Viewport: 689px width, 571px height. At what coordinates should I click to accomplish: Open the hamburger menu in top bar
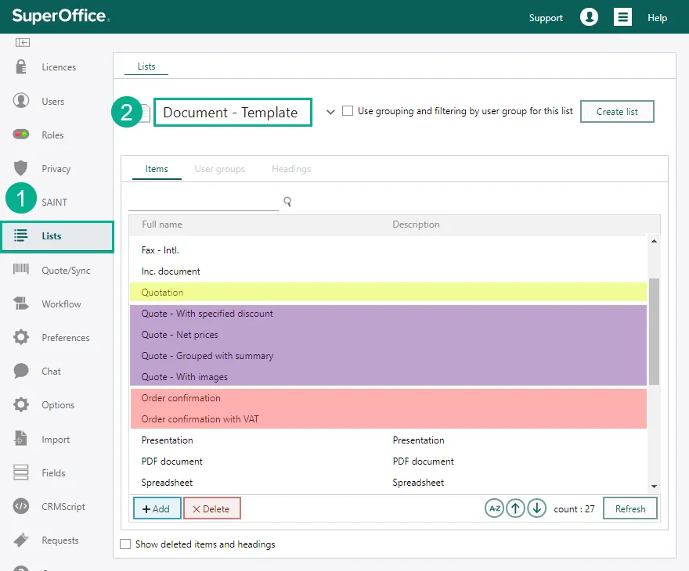[622, 17]
